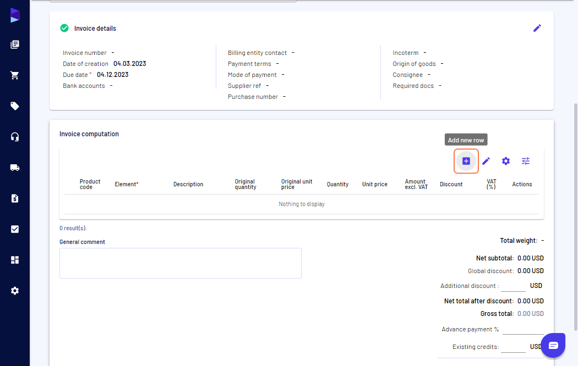Open the shopping cart sidebar section
578x366 pixels.
tap(15, 75)
